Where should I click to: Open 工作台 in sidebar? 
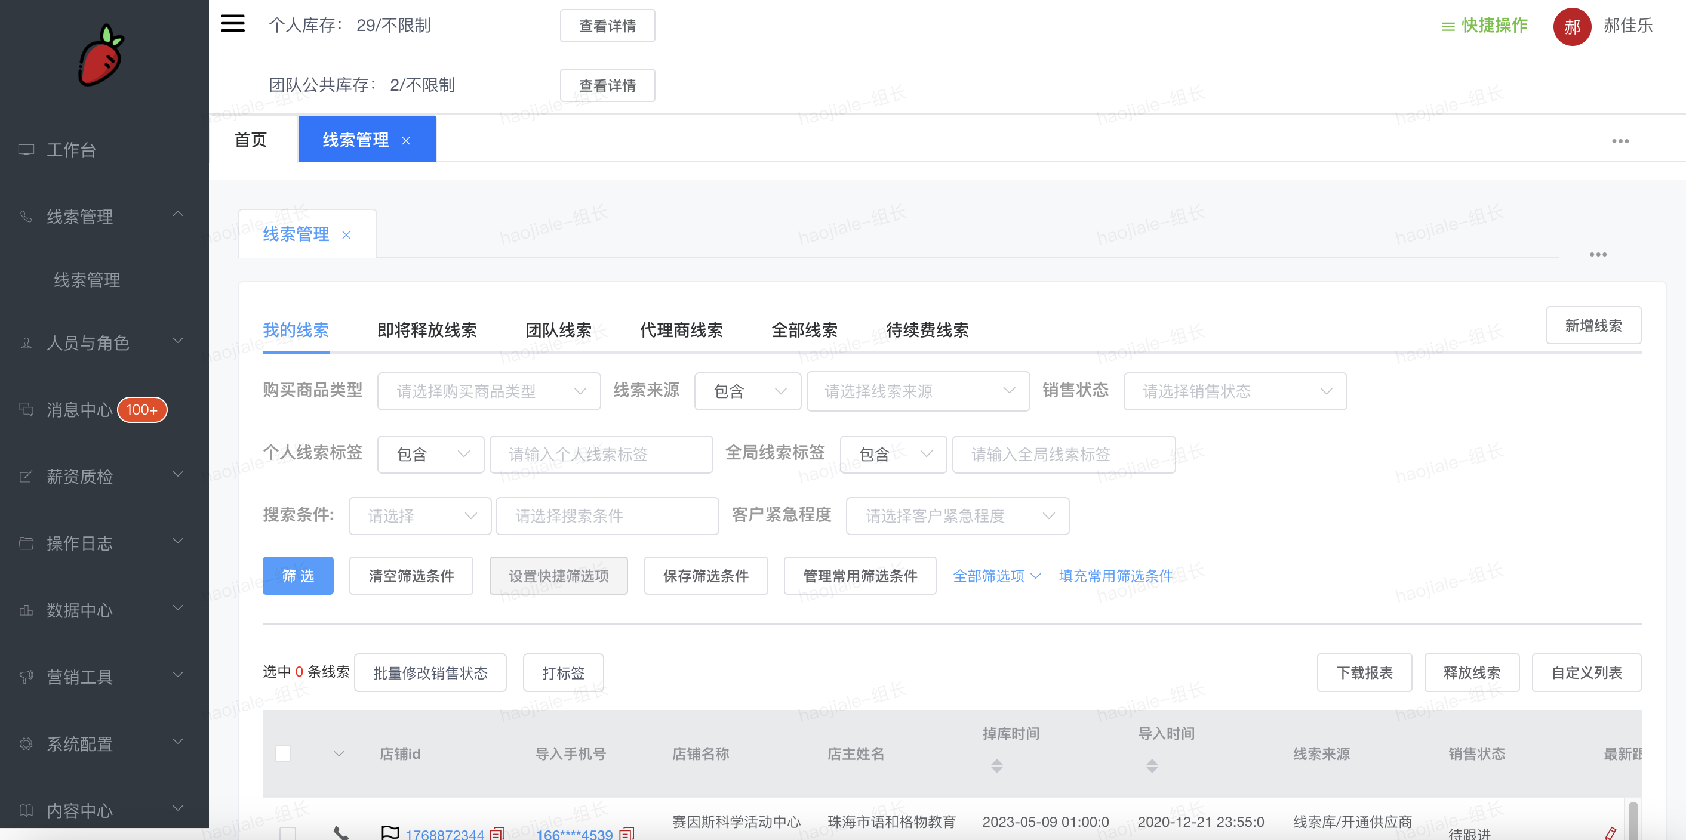click(71, 150)
